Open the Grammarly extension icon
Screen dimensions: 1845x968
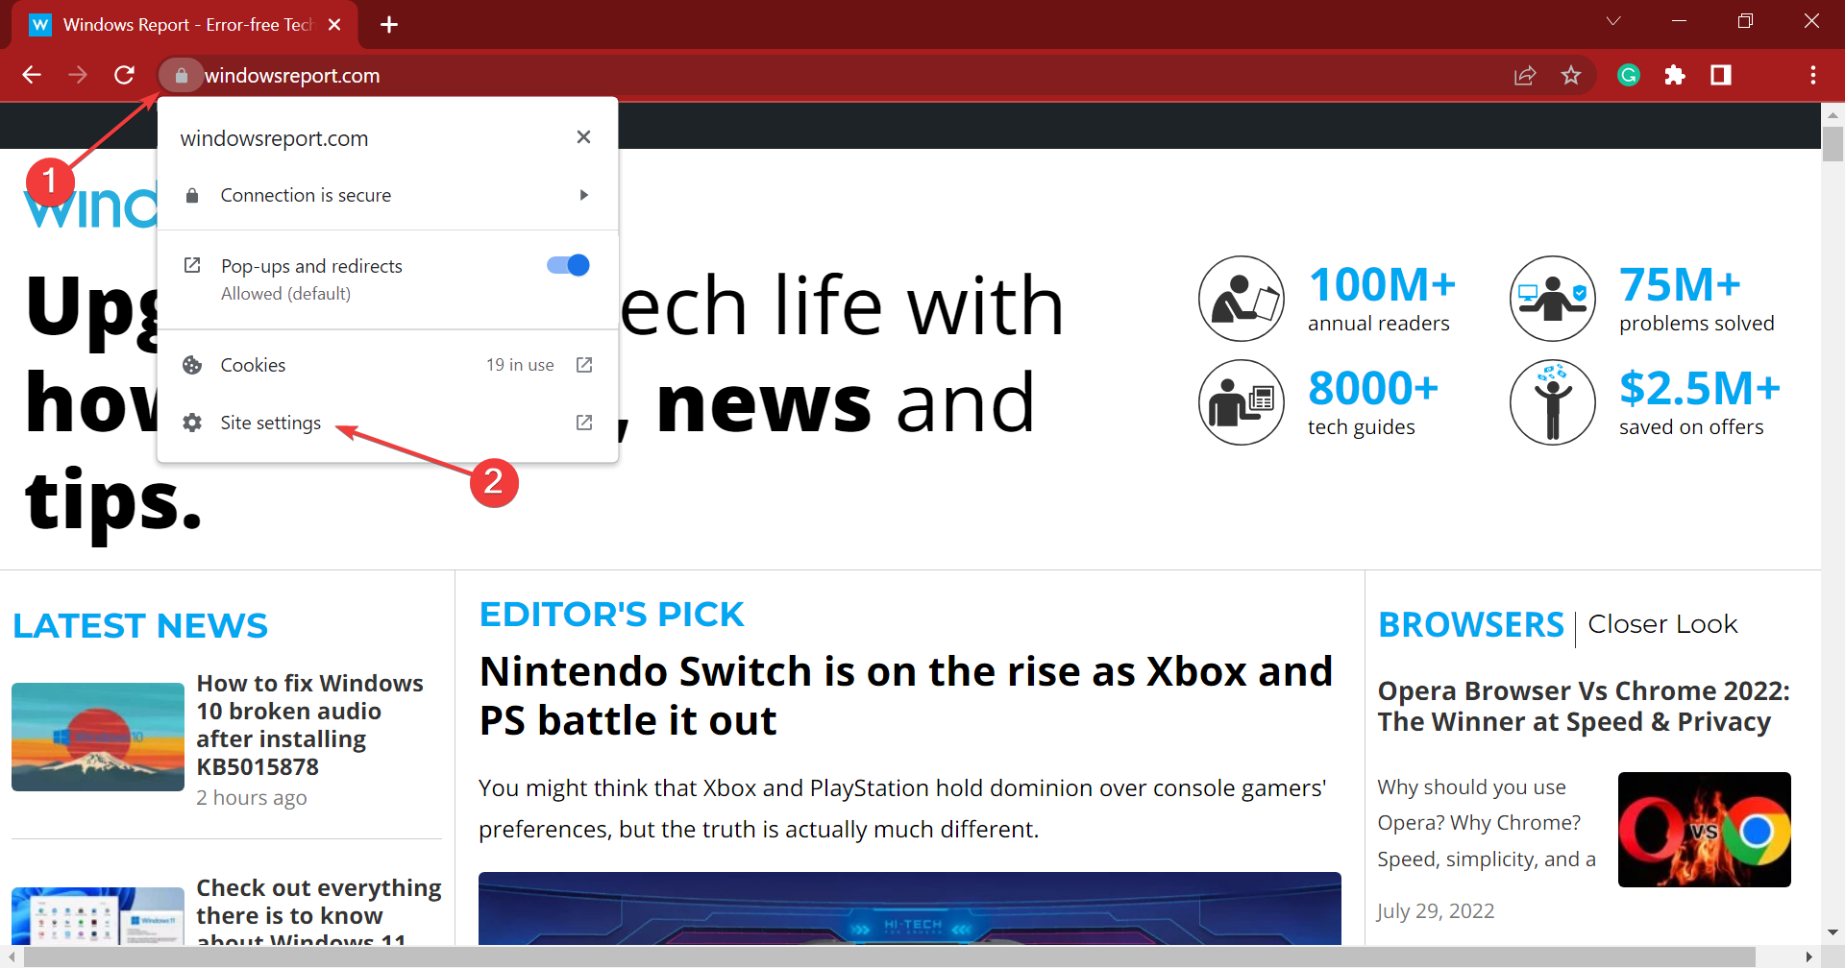point(1629,75)
